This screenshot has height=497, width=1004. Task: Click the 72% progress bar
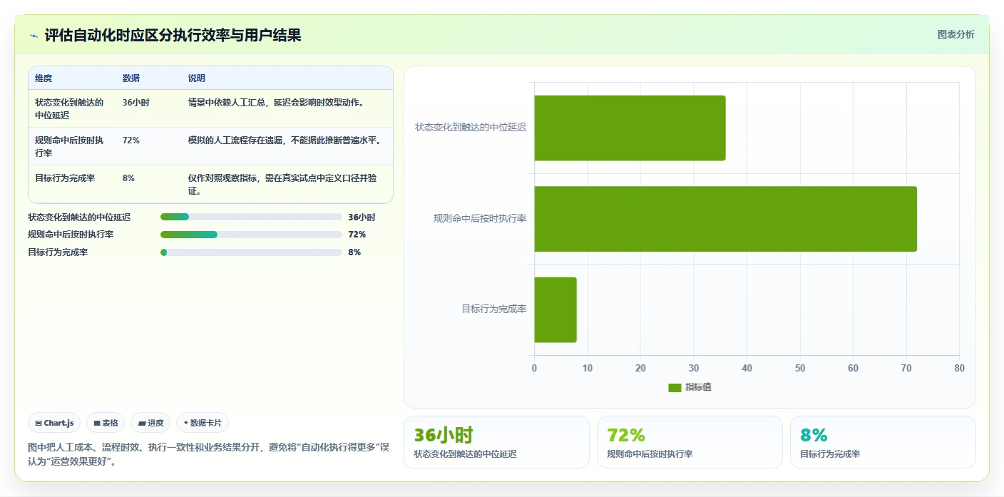(252, 235)
